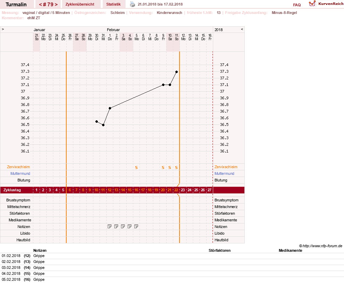Screen dimensions: 344x292
Task: Click the Turmalin user name
Action: [16, 5]
